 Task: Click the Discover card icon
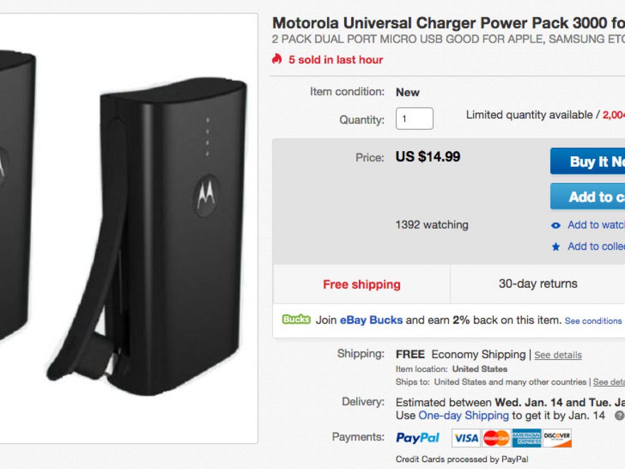557,438
